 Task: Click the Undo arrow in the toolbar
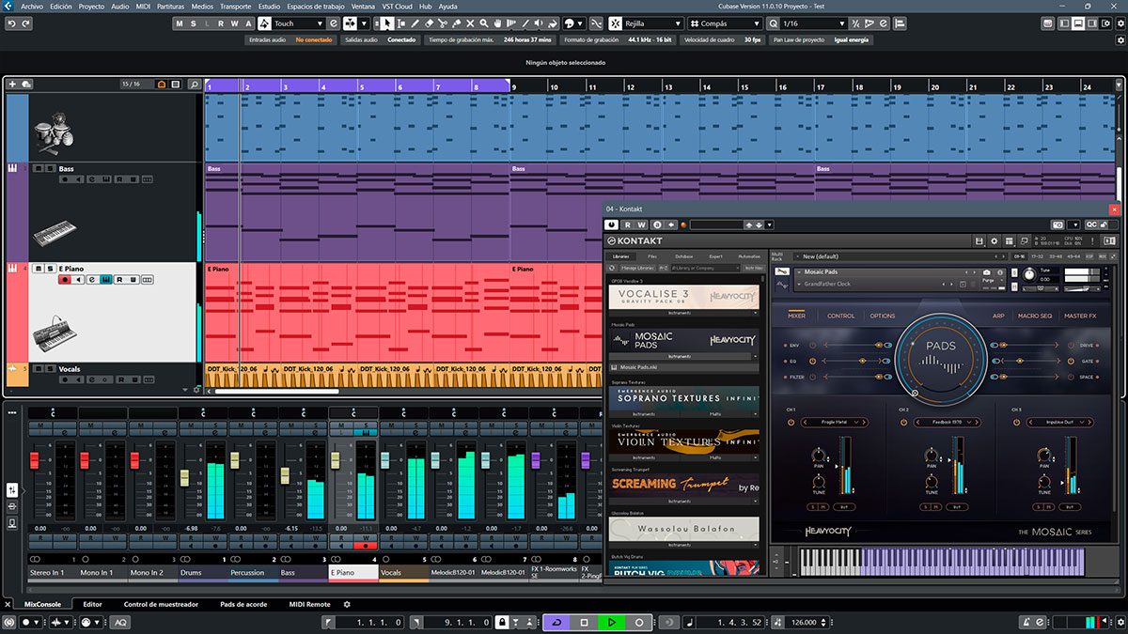[12, 23]
